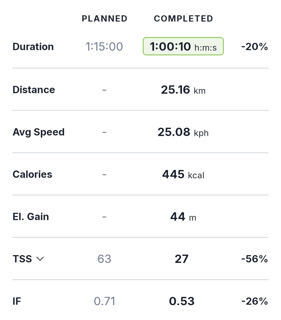Select the completed Avg Speed 25.08 kph
This screenshot has height=320, width=281.
tap(183, 132)
